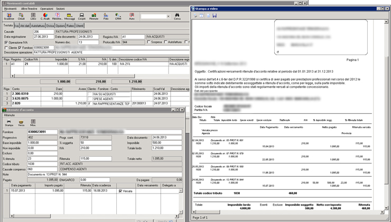Click the payments grid horizontal scrollbar

pos(94,216)
